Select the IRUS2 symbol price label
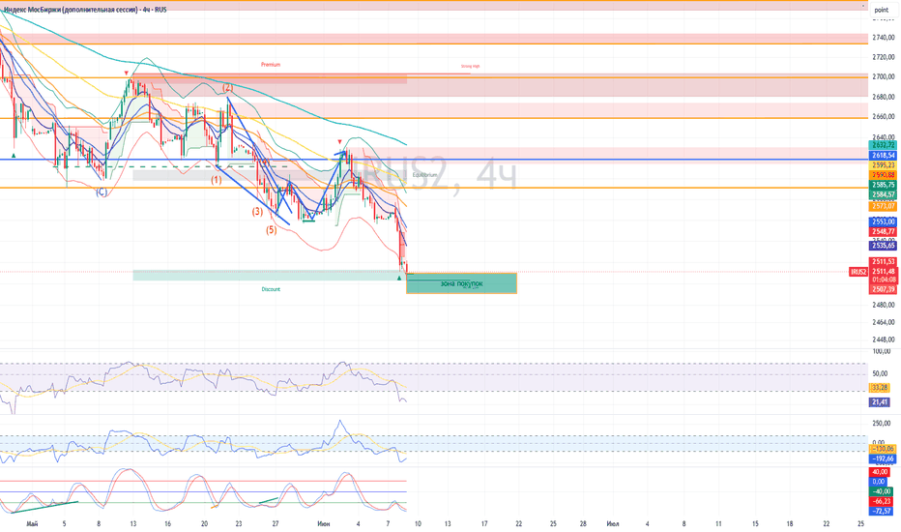The image size is (901, 532). pyautogui.click(x=857, y=272)
